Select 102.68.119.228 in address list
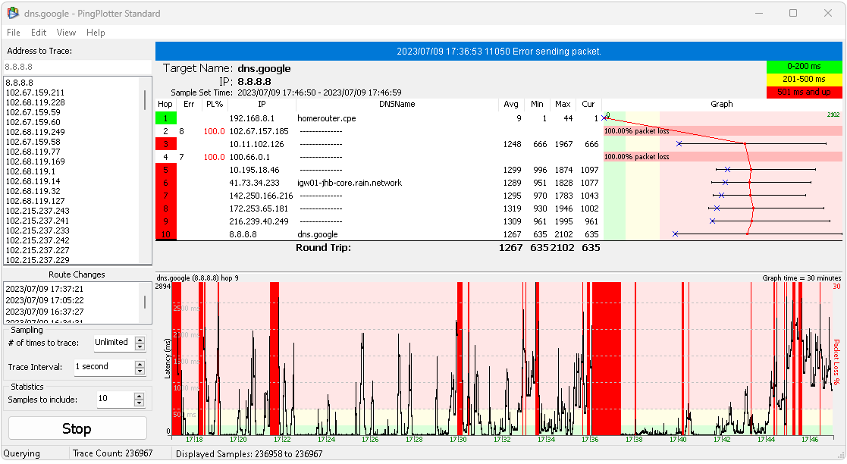Image resolution: width=847 pixels, height=464 pixels. (x=35, y=102)
